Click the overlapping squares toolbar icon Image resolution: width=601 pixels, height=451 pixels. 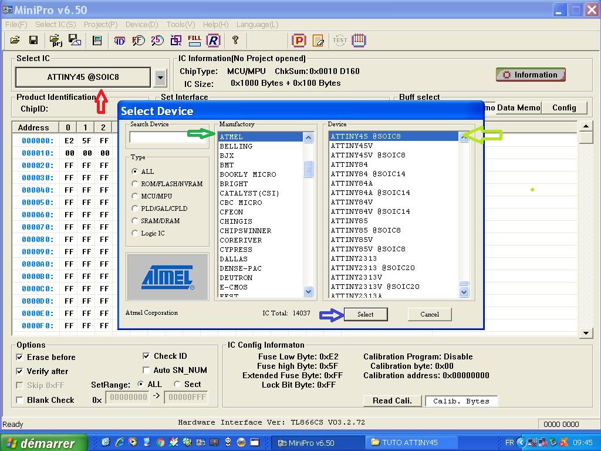click(176, 41)
